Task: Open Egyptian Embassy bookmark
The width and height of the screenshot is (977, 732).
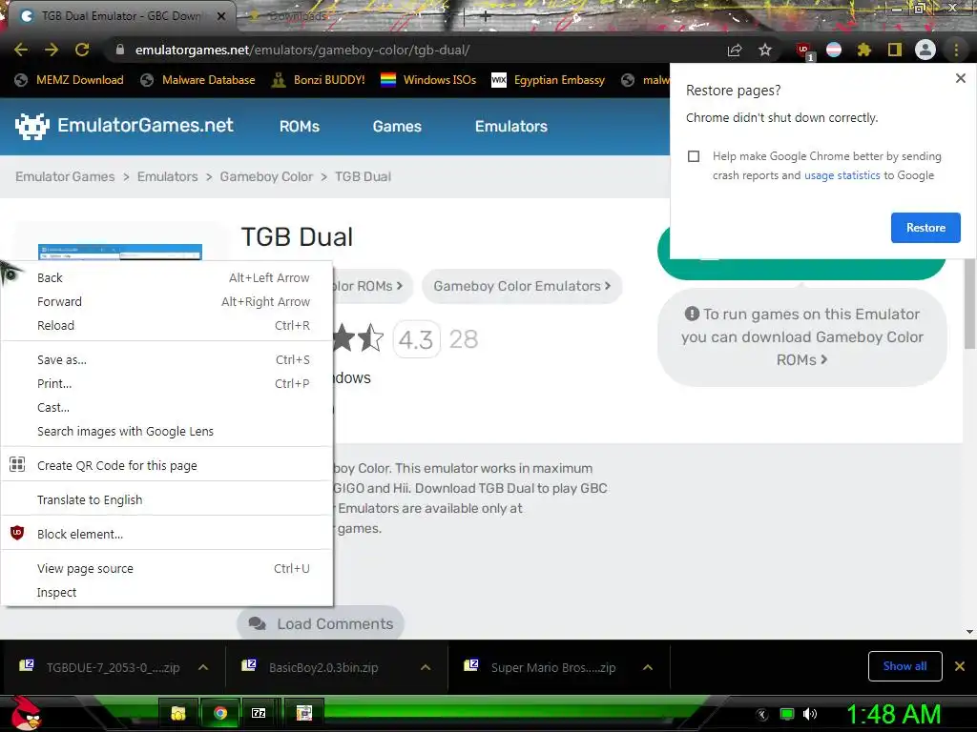Action: point(549,80)
